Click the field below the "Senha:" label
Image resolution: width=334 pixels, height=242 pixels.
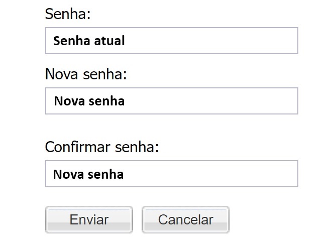[171, 41]
